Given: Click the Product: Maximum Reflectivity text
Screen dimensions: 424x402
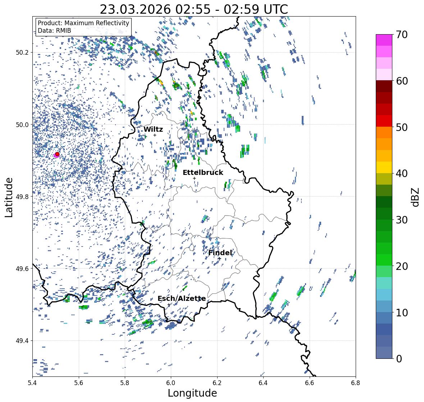Looking at the screenshot, I should [83, 23].
